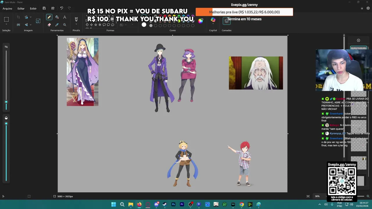Zoom in with the plus icon

point(368,196)
